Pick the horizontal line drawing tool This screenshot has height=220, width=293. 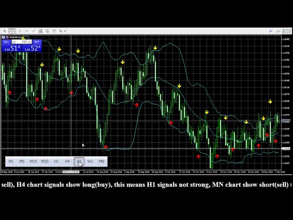pos(27,31)
